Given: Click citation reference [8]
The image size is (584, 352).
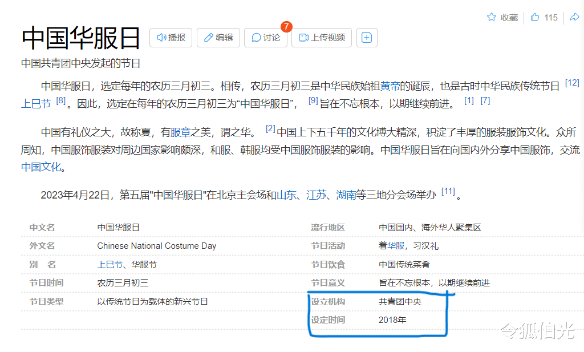Looking at the screenshot, I should [60, 100].
